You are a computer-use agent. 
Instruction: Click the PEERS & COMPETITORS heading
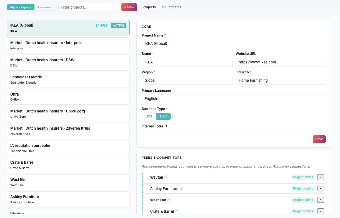tap(162, 158)
